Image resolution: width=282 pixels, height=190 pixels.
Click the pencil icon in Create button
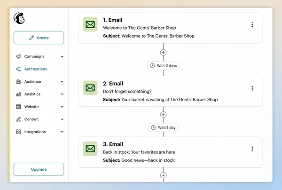coord(31,38)
